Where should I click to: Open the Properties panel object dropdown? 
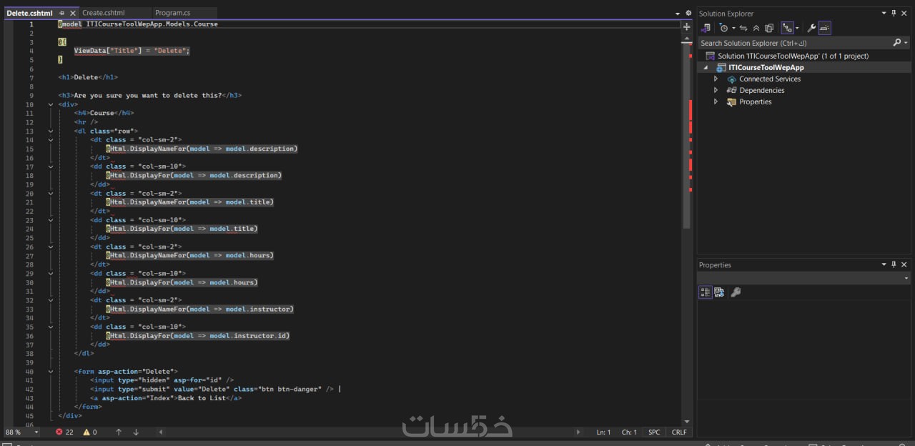pyautogui.click(x=906, y=278)
